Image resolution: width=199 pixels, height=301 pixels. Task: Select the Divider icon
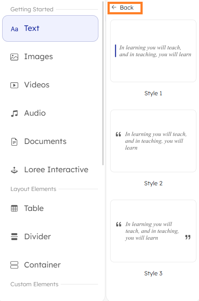pyautogui.click(x=14, y=237)
